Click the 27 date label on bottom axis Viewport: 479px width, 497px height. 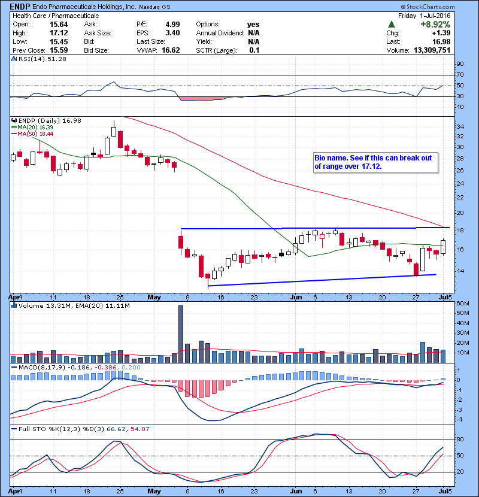[x=416, y=491]
